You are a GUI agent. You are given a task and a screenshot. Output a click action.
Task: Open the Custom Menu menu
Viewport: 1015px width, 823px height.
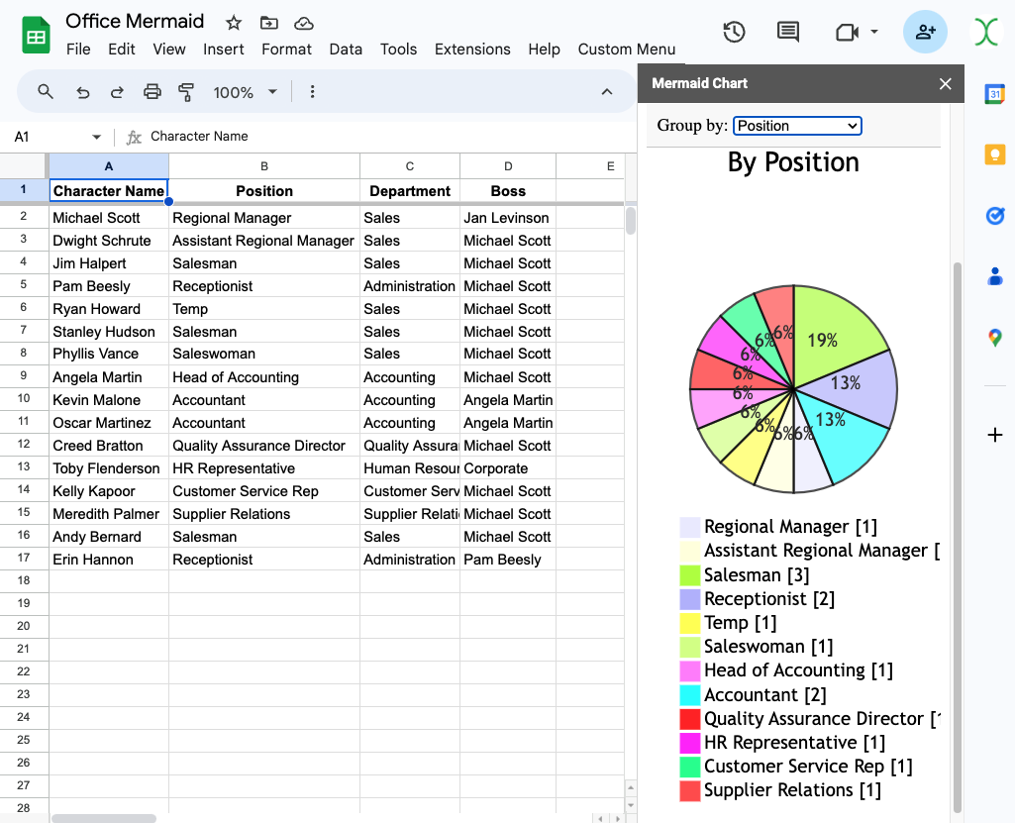point(627,50)
